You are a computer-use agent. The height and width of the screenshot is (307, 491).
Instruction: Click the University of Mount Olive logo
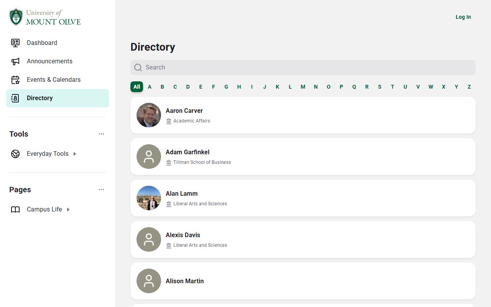(45, 17)
